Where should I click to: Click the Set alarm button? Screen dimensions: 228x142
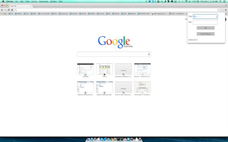click(206, 28)
